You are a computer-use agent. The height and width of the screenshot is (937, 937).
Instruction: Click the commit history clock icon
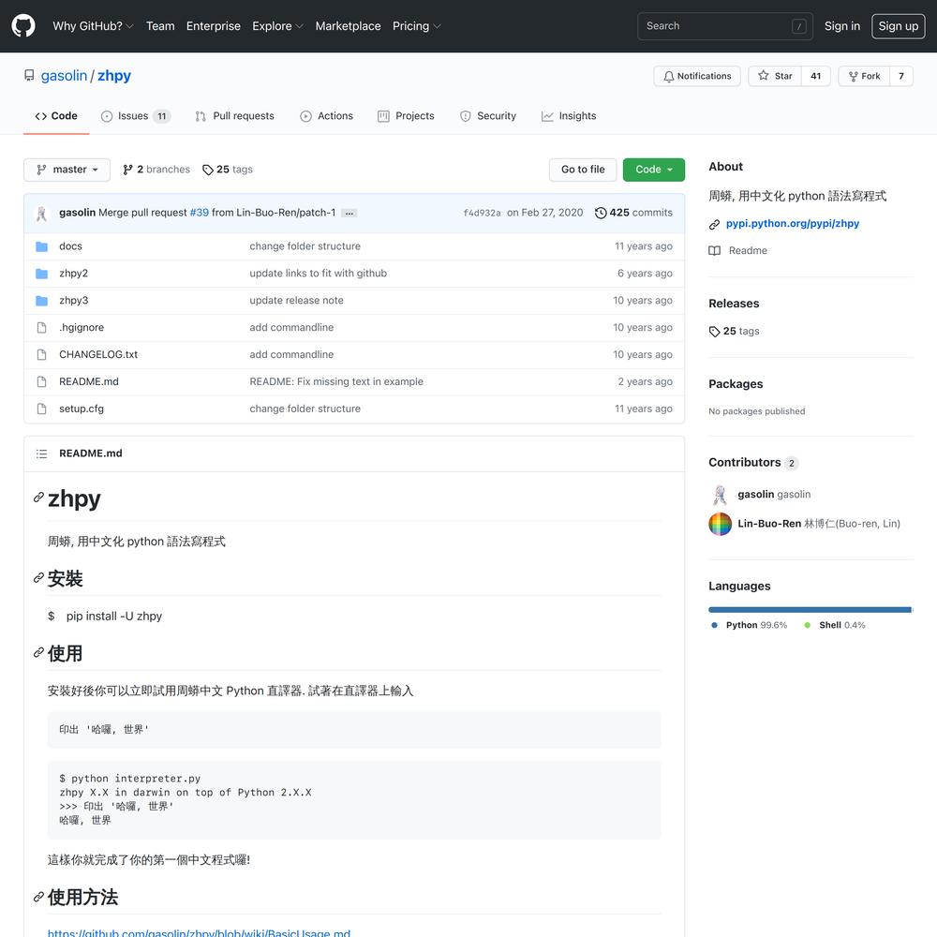601,213
